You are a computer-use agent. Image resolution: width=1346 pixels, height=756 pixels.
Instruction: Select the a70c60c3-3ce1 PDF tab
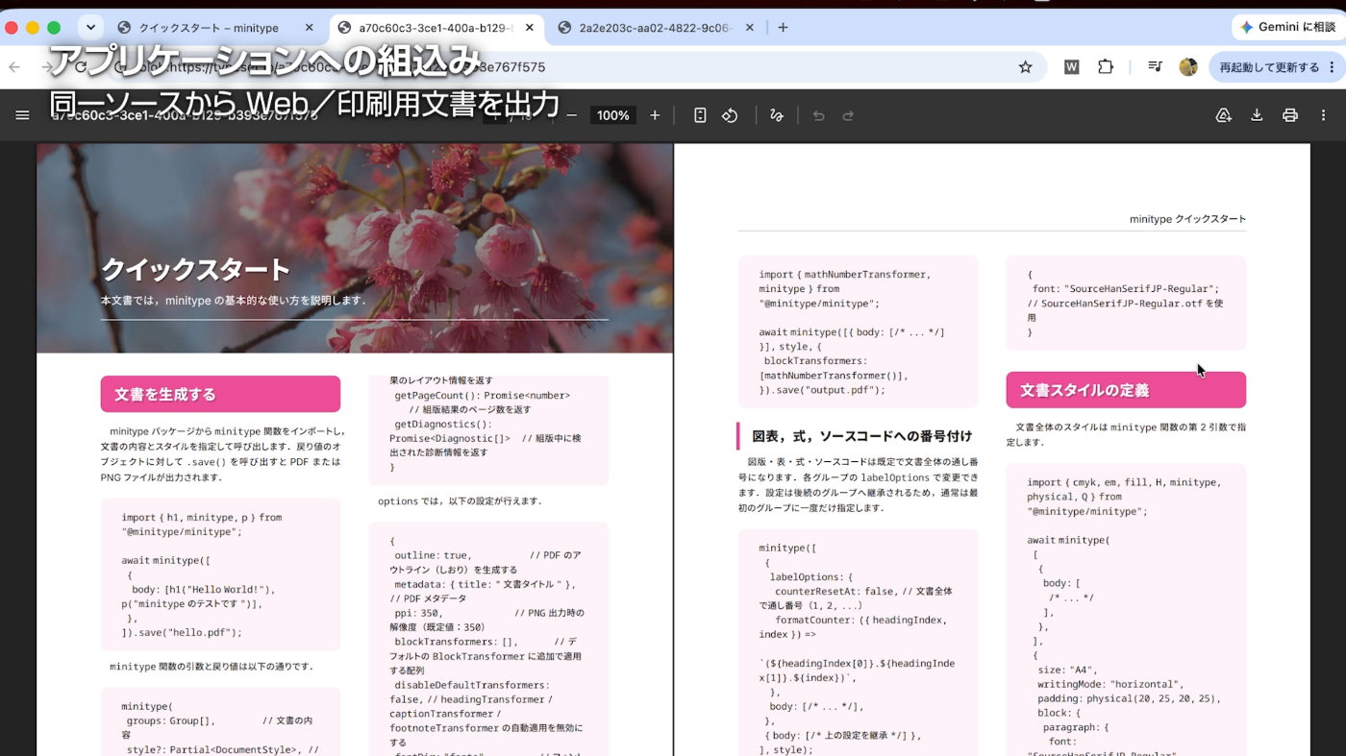(x=436, y=28)
